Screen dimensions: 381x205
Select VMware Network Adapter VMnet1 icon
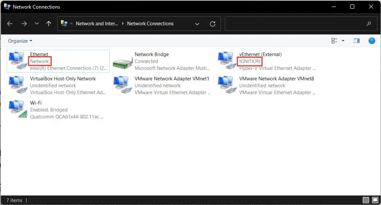coord(122,85)
